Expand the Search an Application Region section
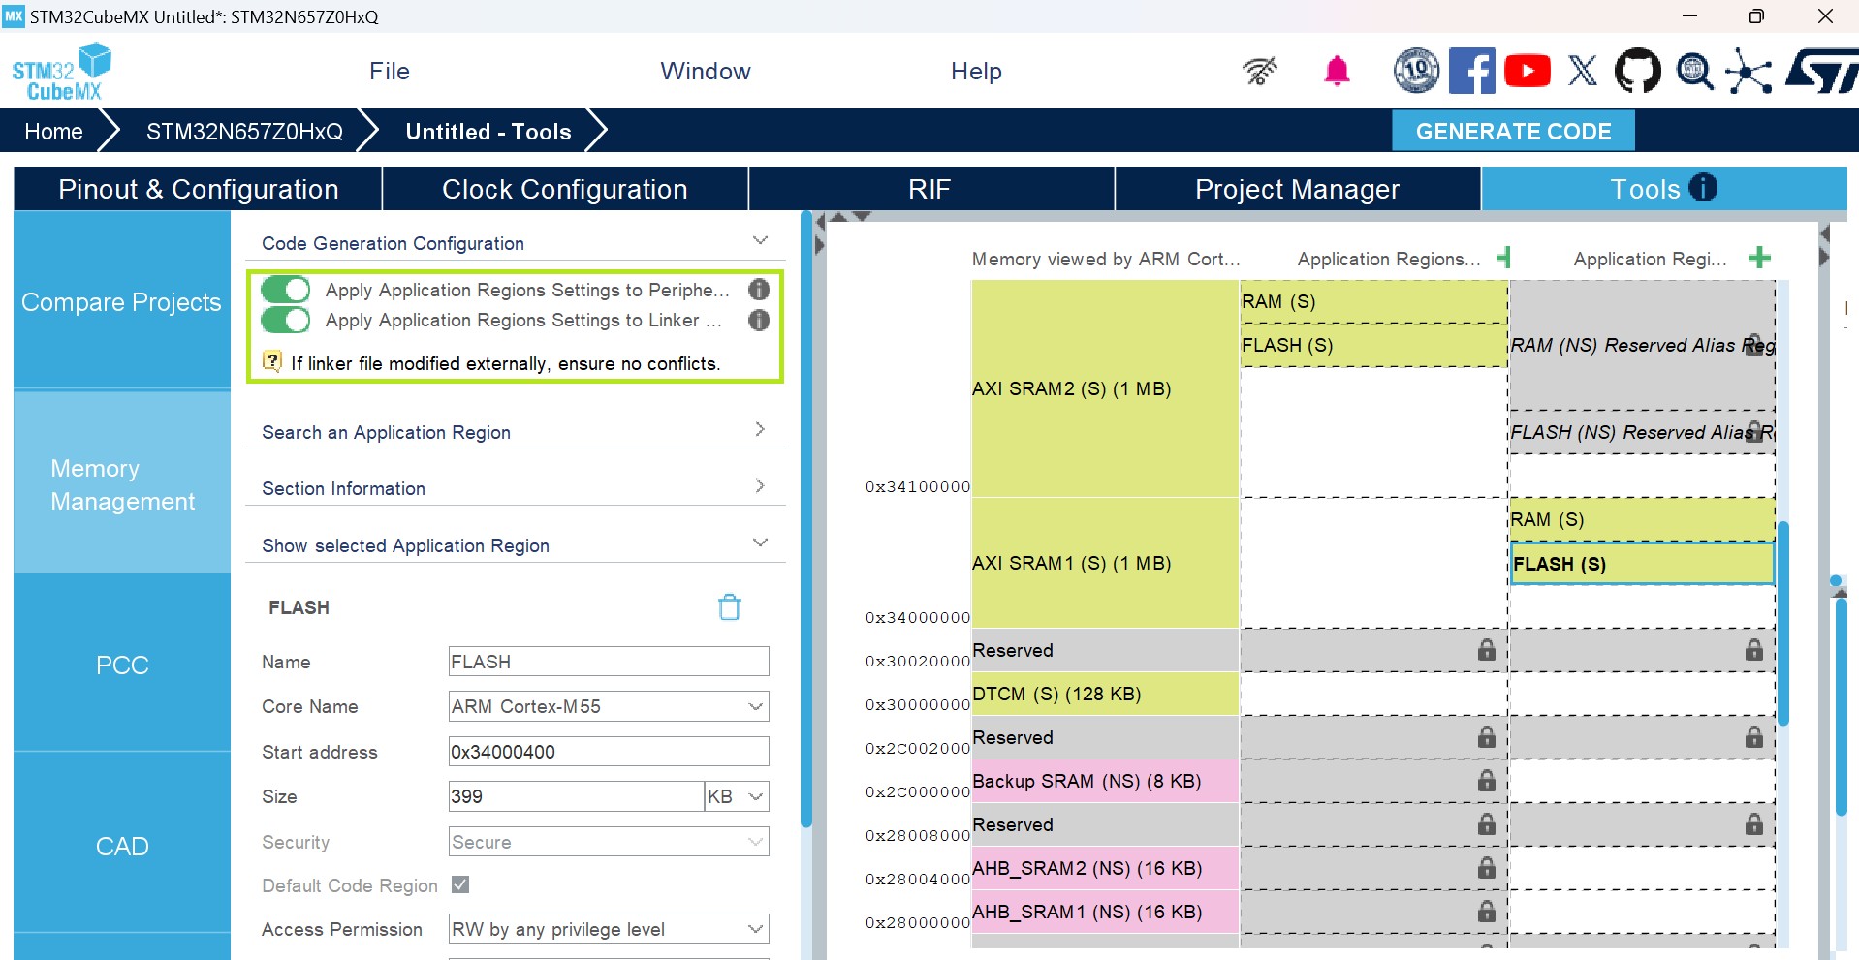Viewport: 1859px width, 960px height. click(x=760, y=429)
